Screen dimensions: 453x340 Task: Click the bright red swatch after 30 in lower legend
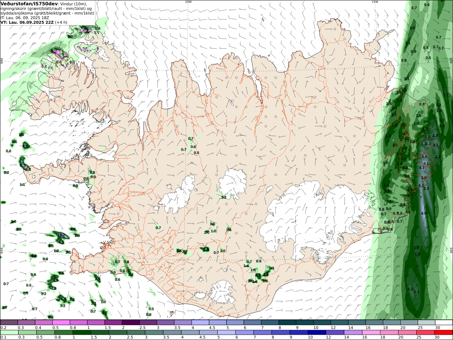tap(443, 332)
